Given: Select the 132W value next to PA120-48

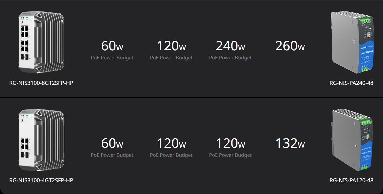Looking at the screenshot, I should point(290,143).
